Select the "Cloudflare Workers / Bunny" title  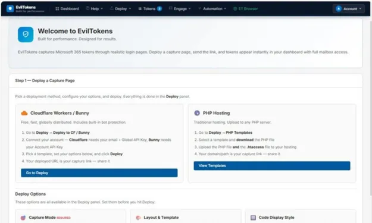60,113
